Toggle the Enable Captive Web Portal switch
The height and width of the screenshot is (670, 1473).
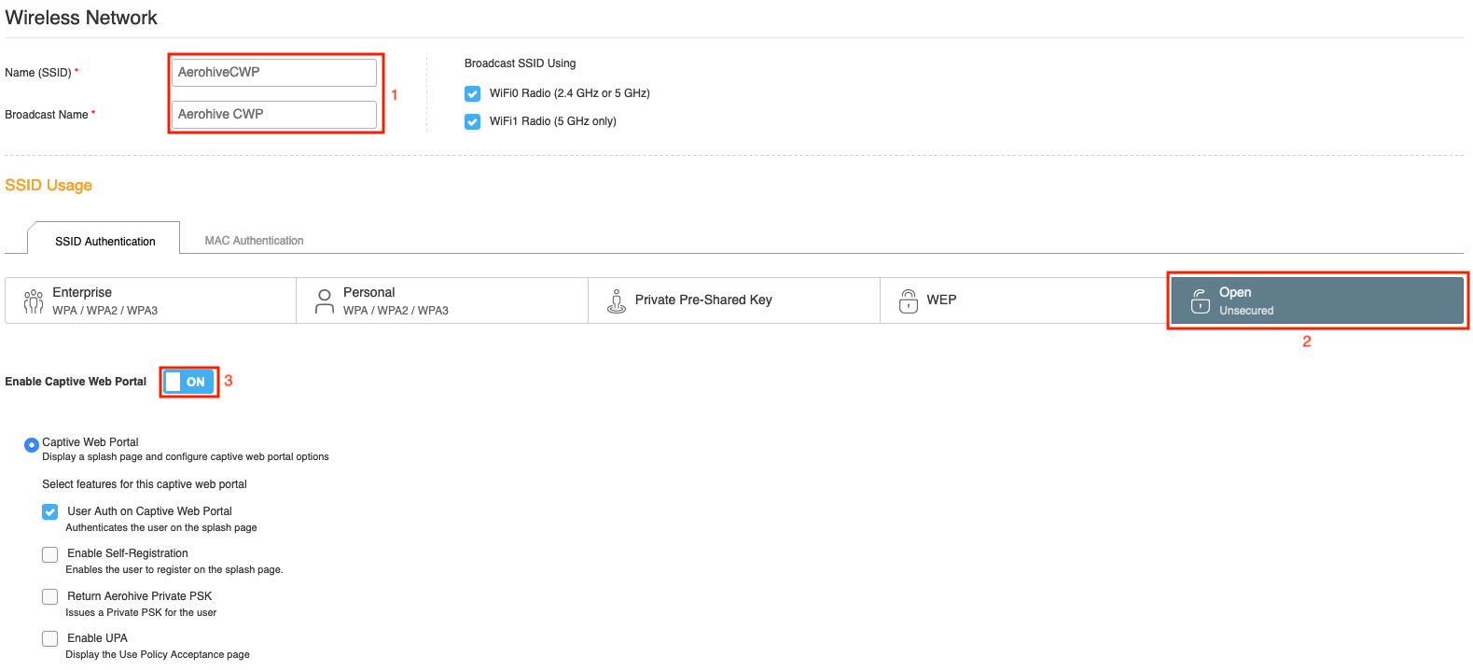[189, 382]
